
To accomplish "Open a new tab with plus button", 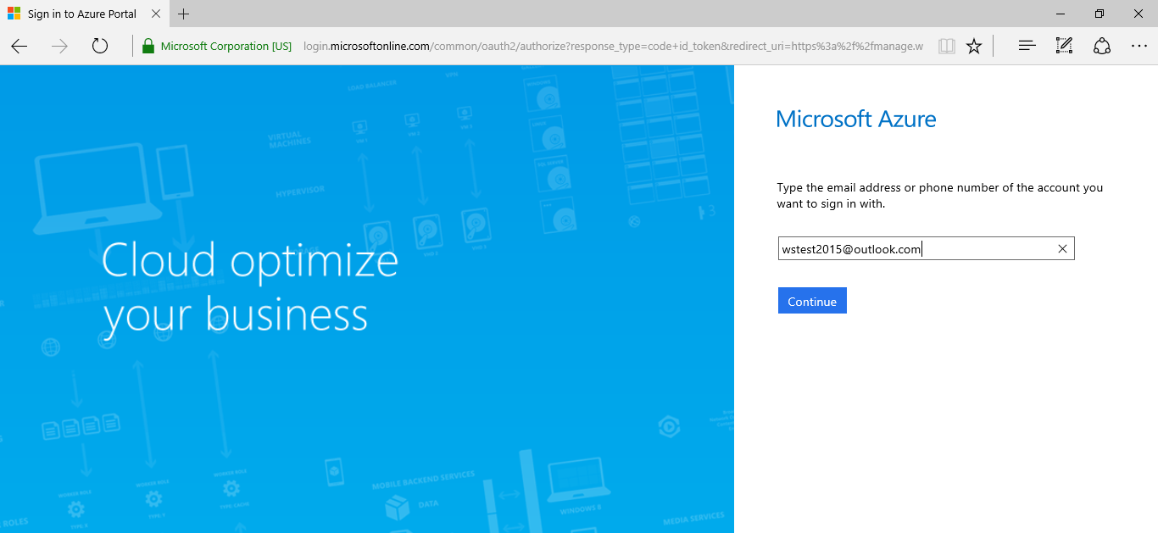I will click(184, 14).
